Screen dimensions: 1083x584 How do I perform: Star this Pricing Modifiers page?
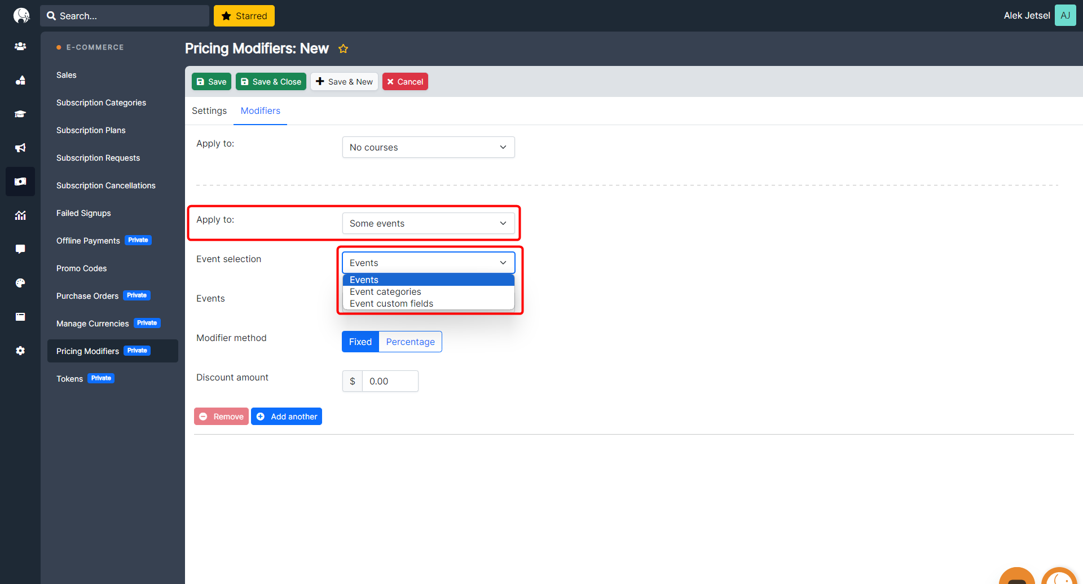(x=343, y=48)
